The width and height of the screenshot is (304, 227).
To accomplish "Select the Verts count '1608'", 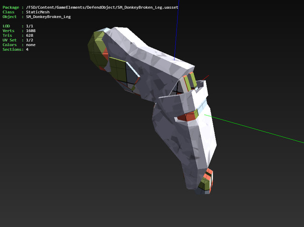I will (30, 30).
